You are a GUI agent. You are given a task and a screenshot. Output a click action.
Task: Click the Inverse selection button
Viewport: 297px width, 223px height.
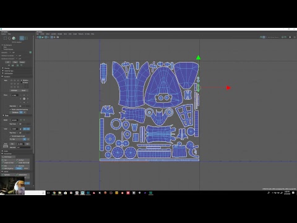22,62
